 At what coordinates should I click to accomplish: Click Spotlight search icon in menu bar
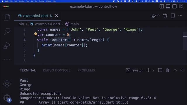click(x=171, y=1)
